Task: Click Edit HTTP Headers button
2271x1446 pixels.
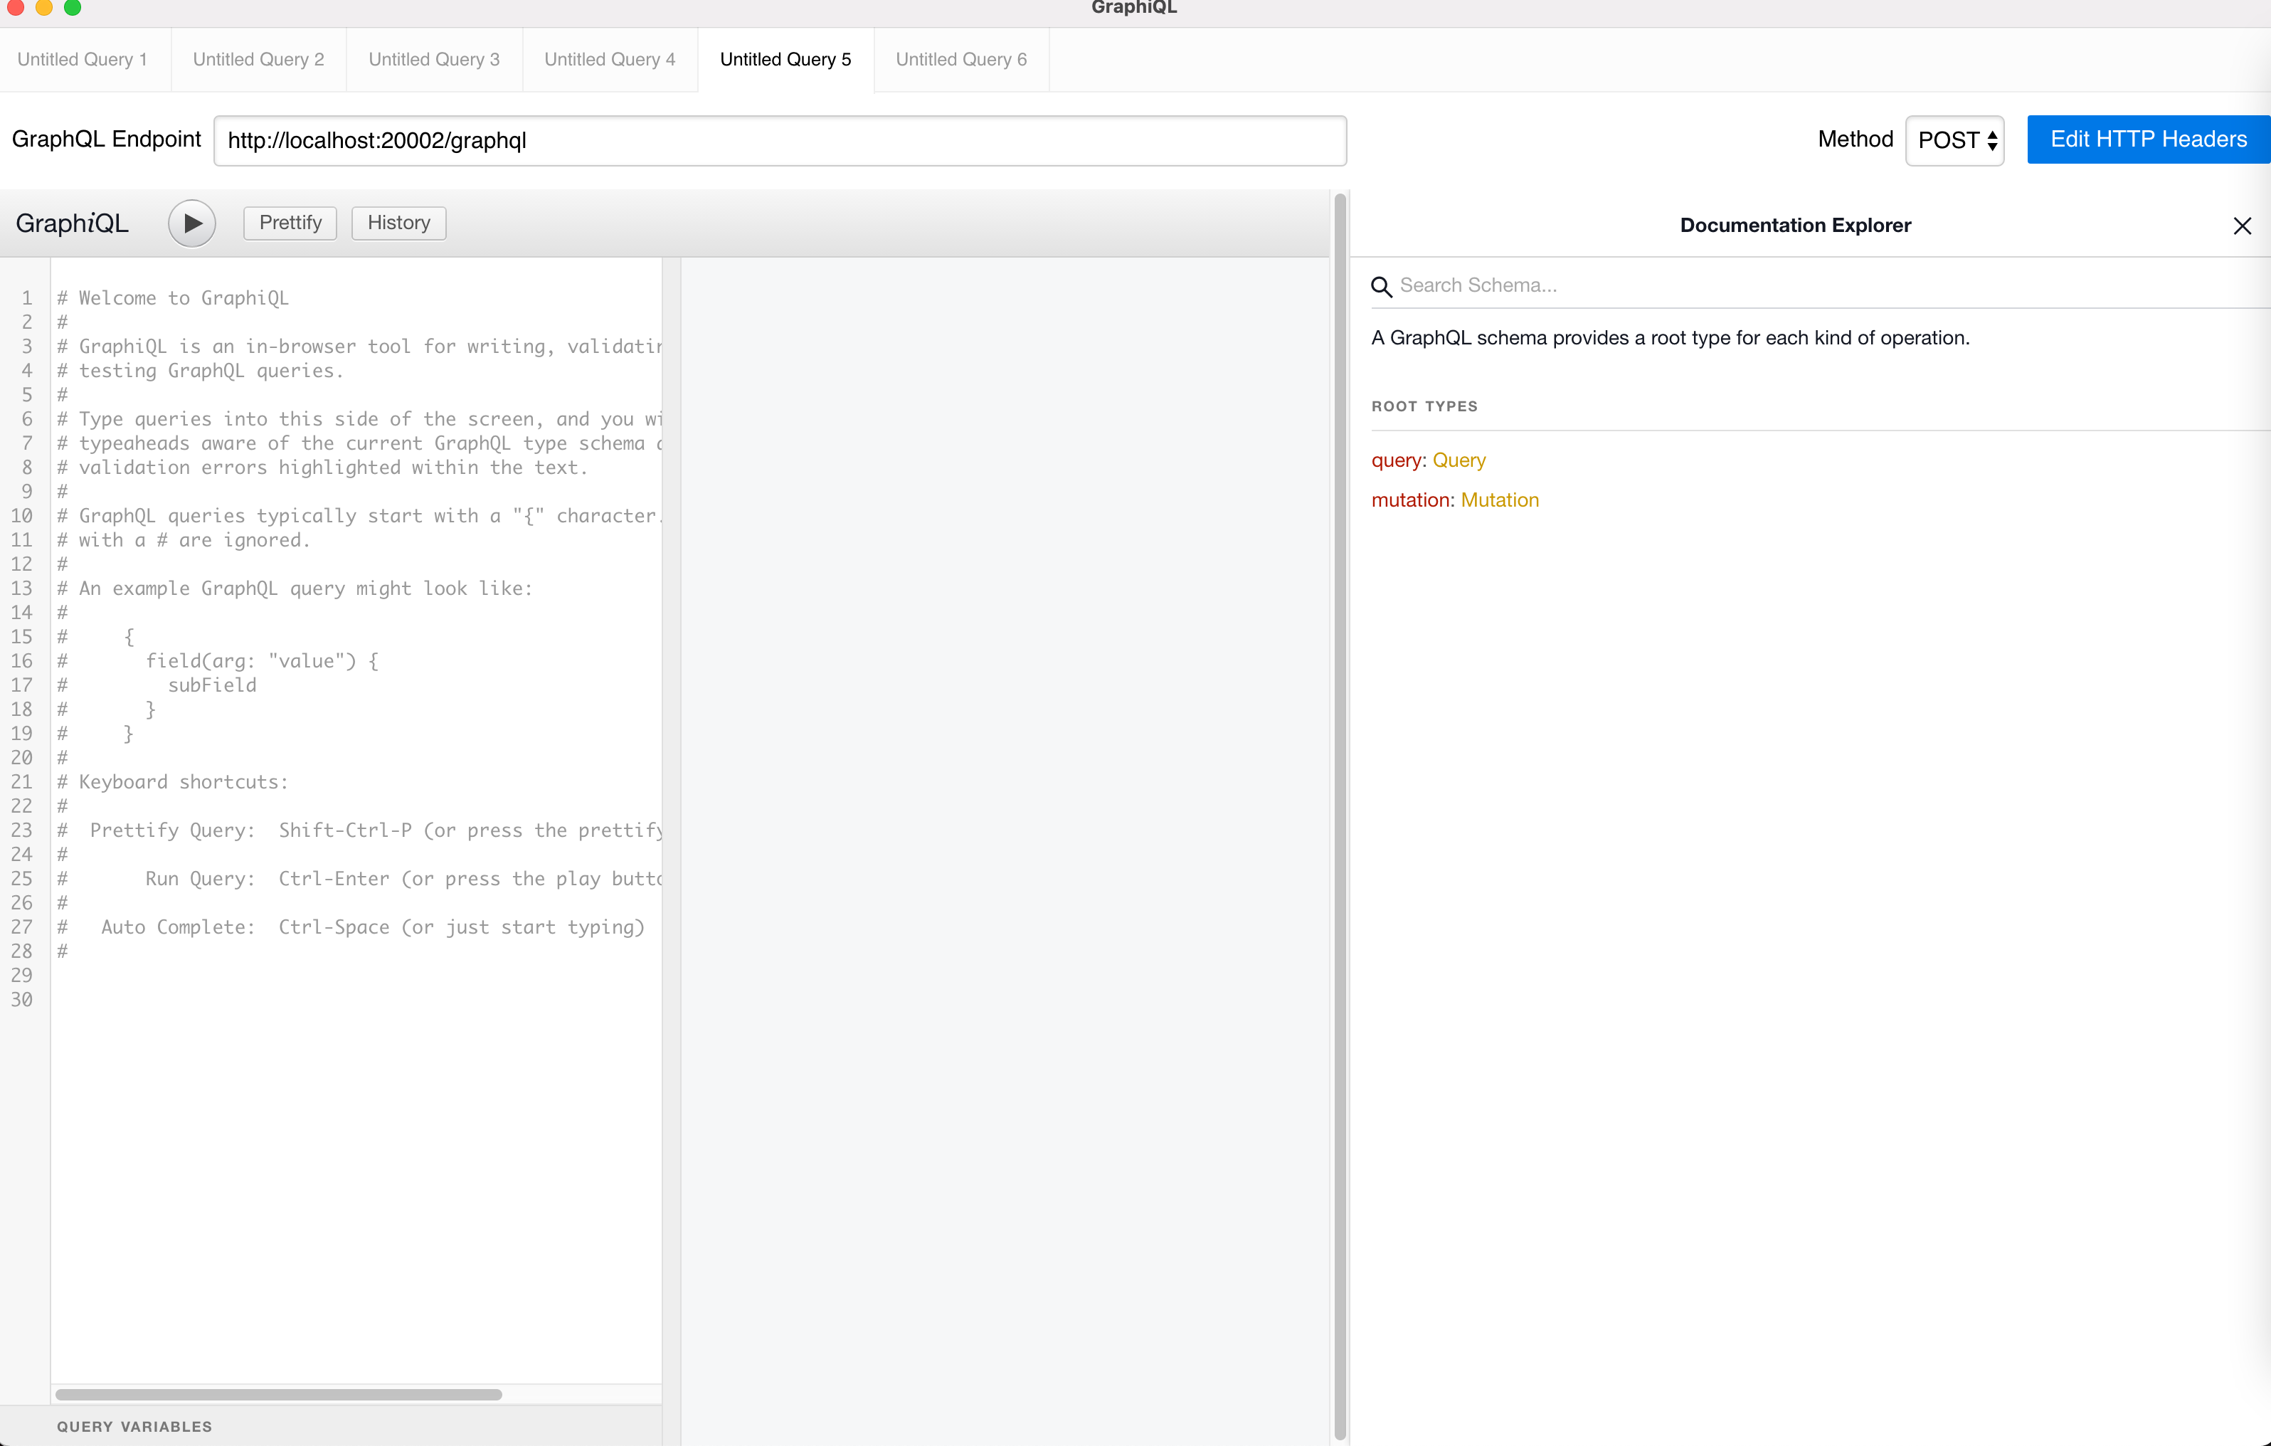Action: tap(2149, 139)
